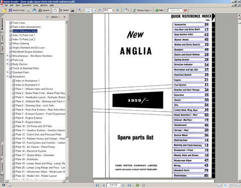241x188 pixels.
Task: Click the Accessories 59 index link
Action: point(191,24)
